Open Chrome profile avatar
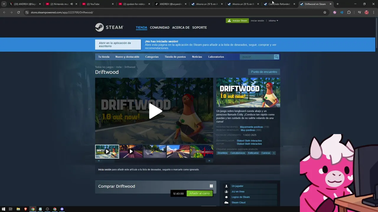Screen dimensions: 378x212 pyautogui.click(x=366, y=12)
